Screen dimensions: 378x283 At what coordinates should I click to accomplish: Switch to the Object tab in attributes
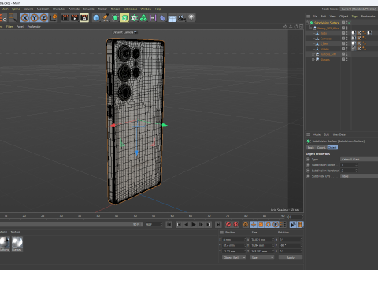click(332, 148)
